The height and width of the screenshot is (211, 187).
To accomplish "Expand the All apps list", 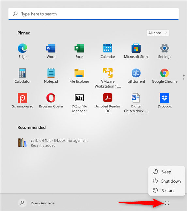I will (x=158, y=33).
